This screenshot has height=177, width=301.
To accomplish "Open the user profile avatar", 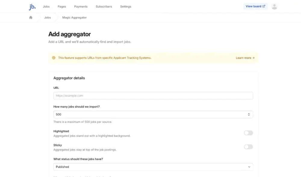I will (x=274, y=6).
